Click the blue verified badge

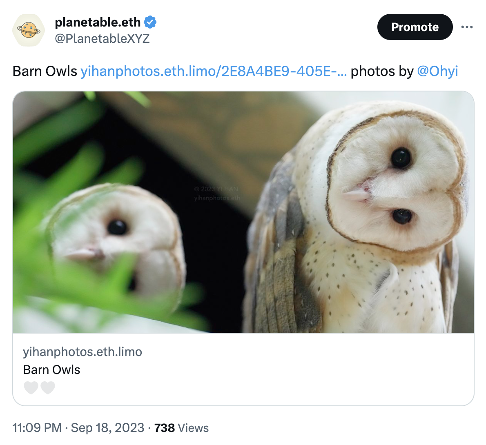coord(150,22)
